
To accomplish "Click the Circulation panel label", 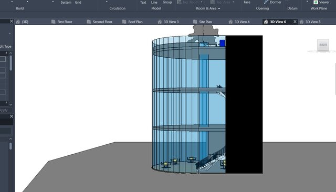I will [118, 8].
